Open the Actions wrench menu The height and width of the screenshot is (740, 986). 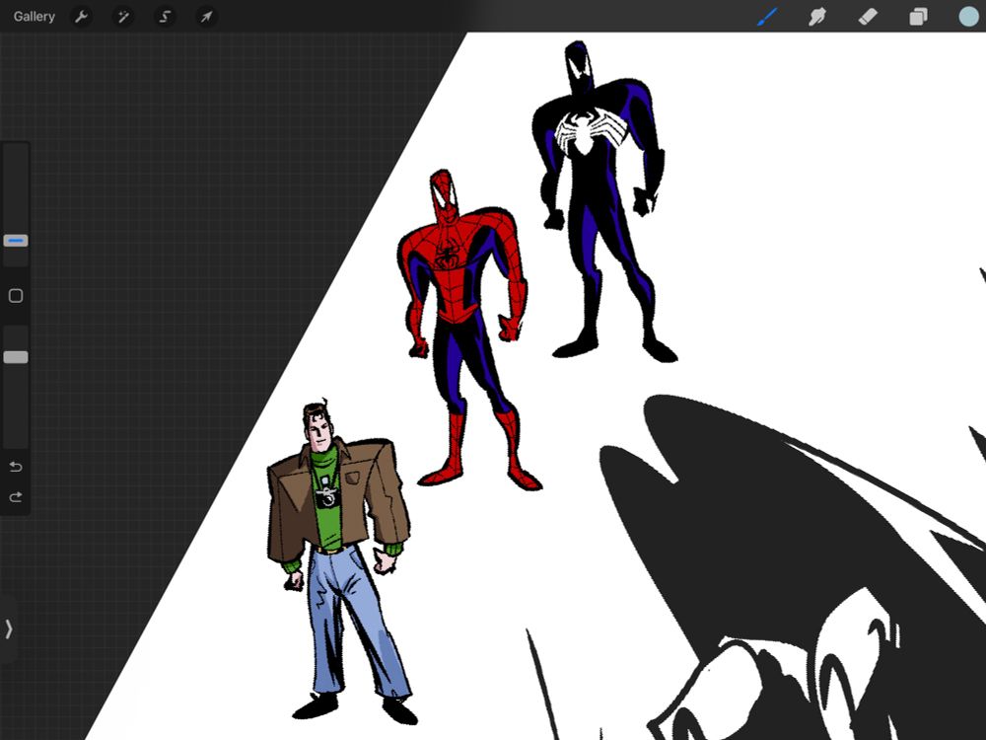(82, 17)
